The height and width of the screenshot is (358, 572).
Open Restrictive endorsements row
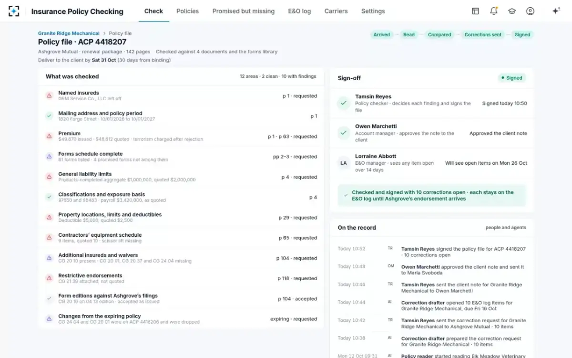tap(181, 278)
